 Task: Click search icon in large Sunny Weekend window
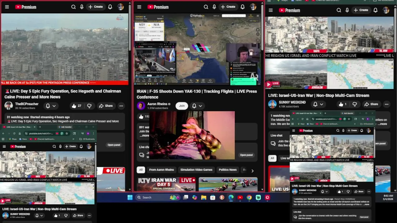click(x=339, y=10)
